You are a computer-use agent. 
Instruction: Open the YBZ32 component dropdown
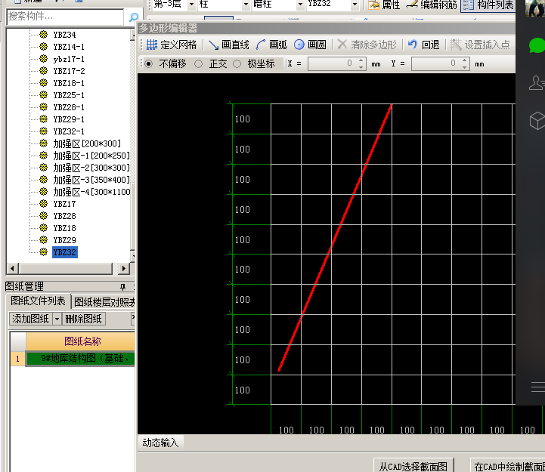355,5
